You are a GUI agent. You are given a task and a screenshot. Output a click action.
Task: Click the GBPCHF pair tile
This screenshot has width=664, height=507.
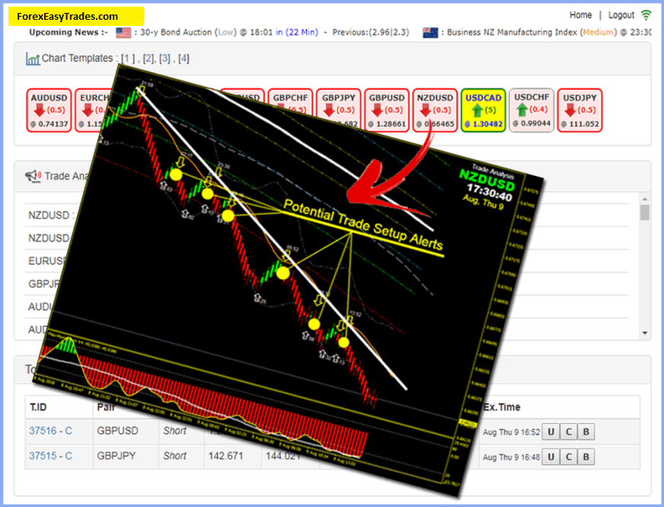click(291, 100)
